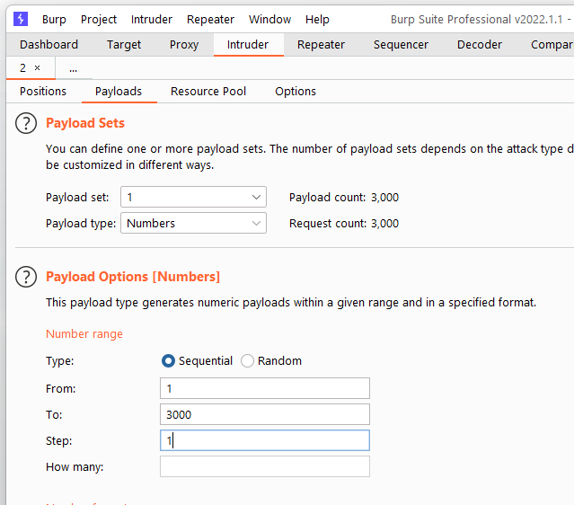Click the 'Number range' label
Viewport: 574px width, 505px height.
pyautogui.click(x=84, y=334)
